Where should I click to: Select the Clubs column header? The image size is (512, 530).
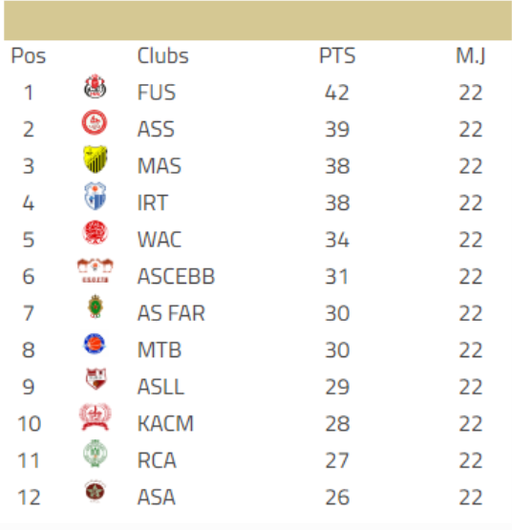pyautogui.click(x=162, y=55)
